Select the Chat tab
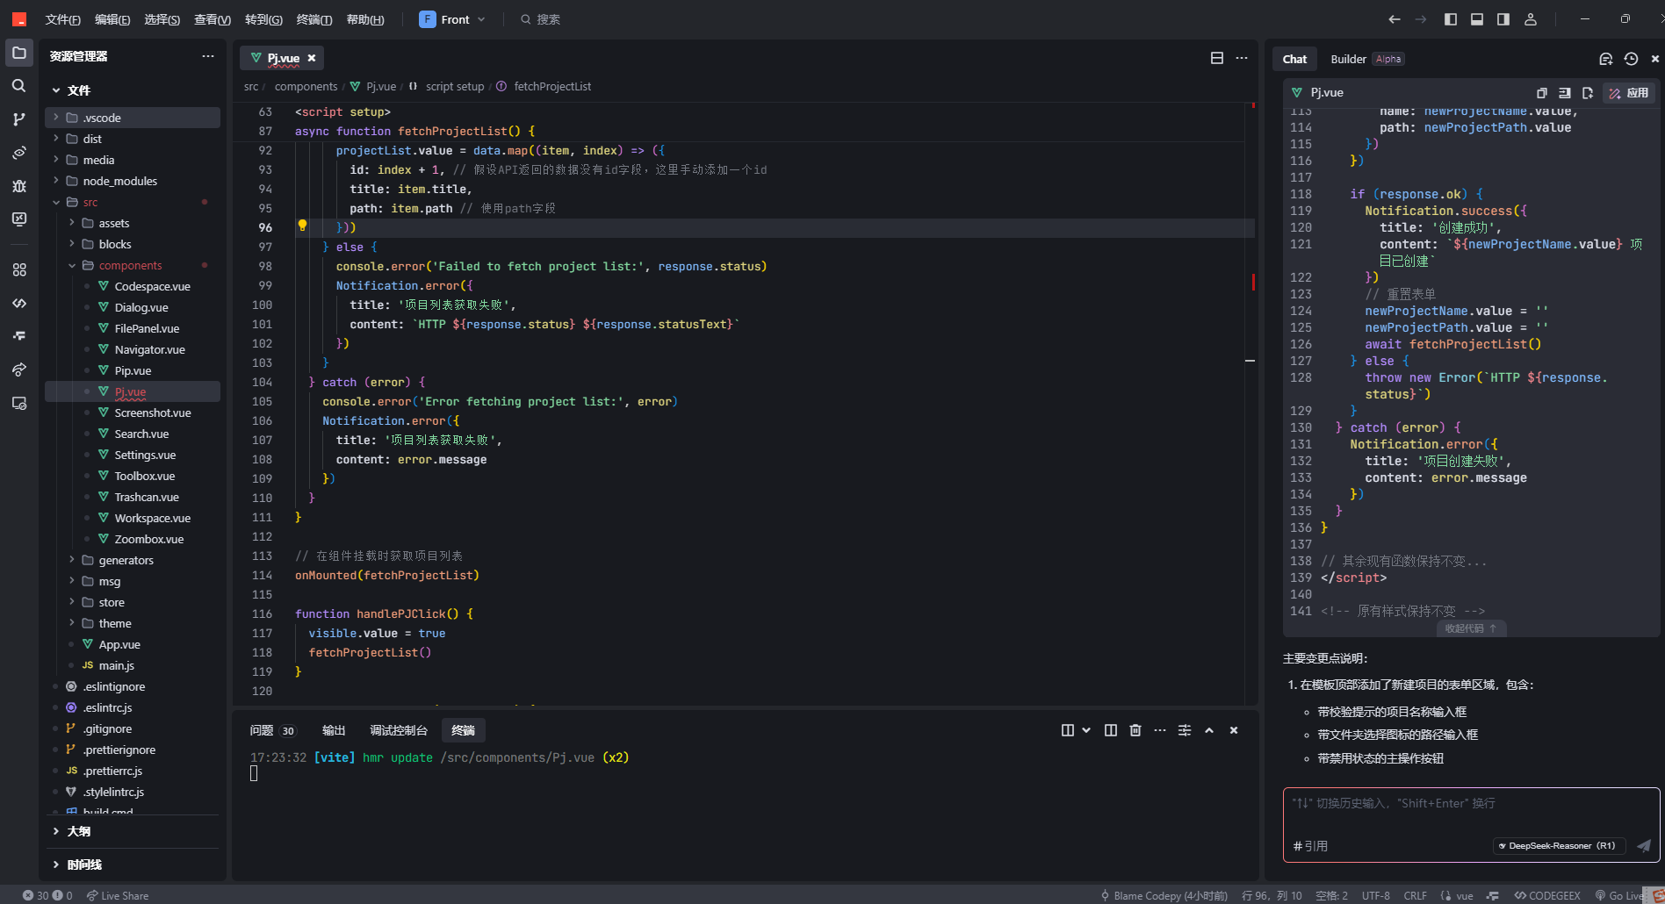This screenshot has width=1665, height=904. [1294, 59]
